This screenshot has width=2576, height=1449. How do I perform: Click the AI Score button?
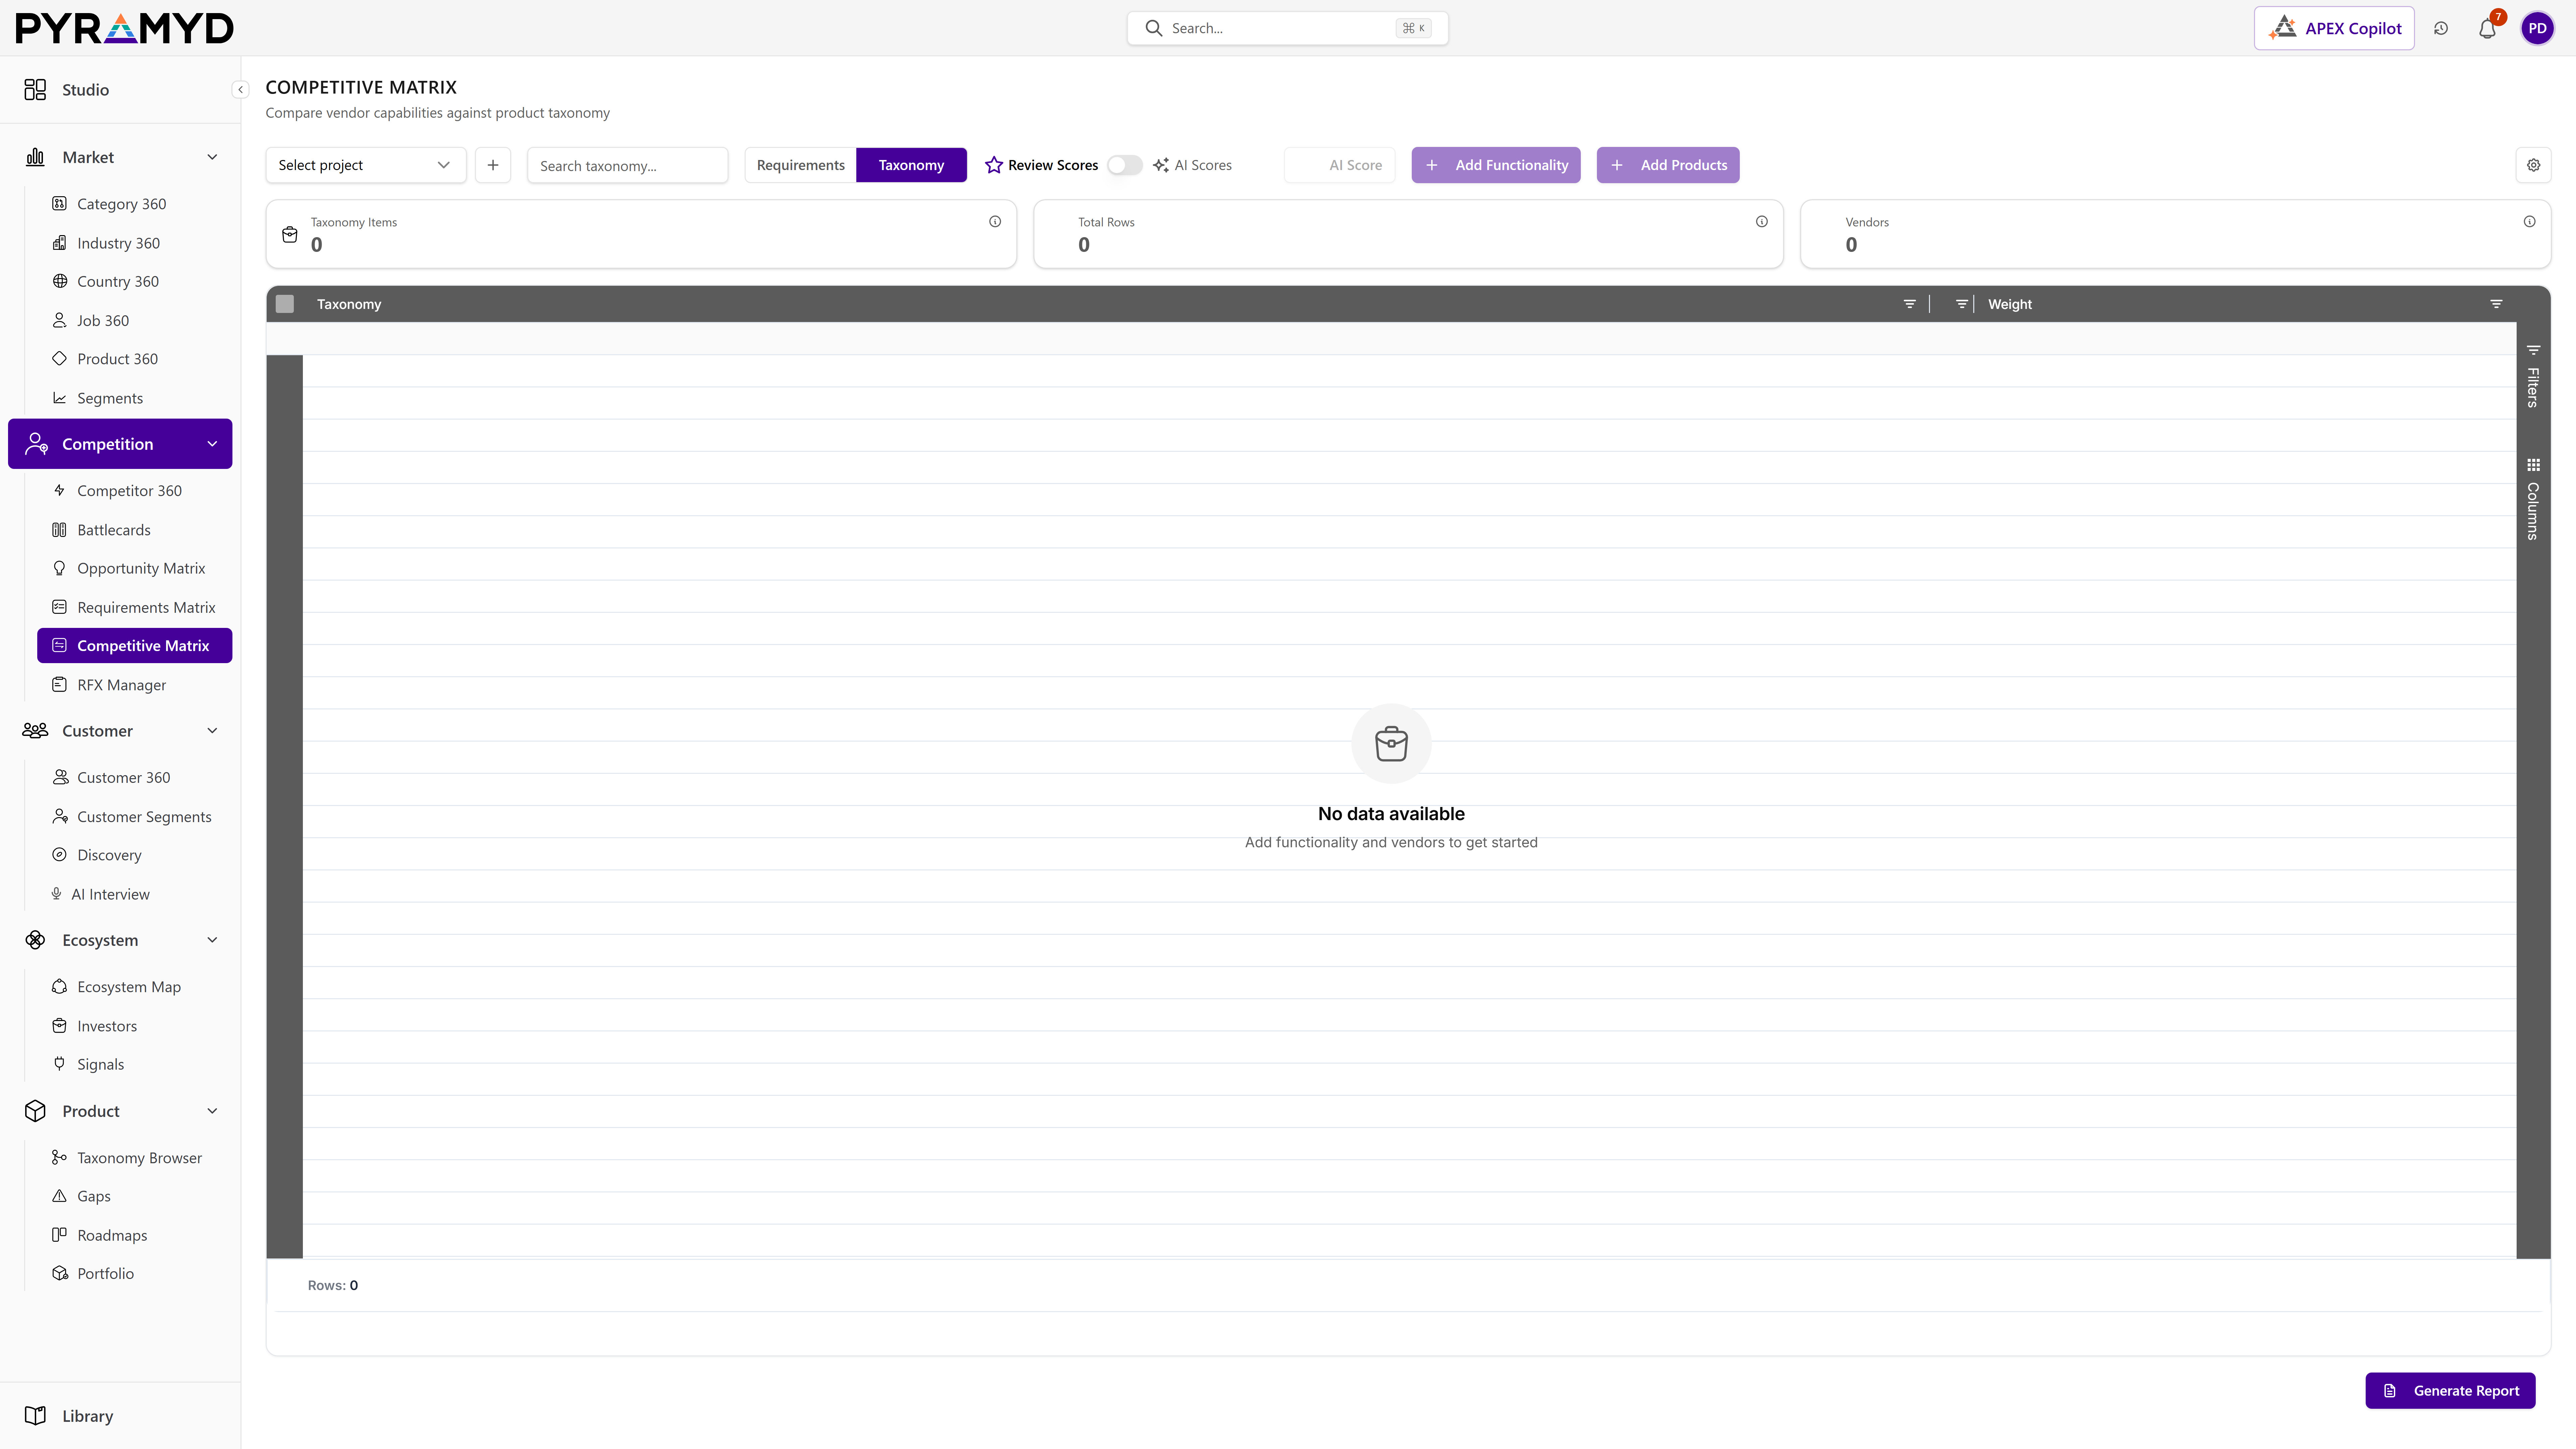(x=1340, y=165)
